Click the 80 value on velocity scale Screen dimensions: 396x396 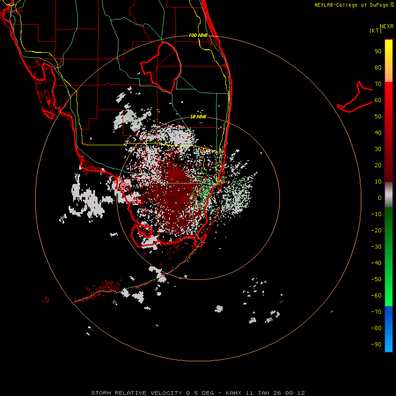click(x=378, y=67)
